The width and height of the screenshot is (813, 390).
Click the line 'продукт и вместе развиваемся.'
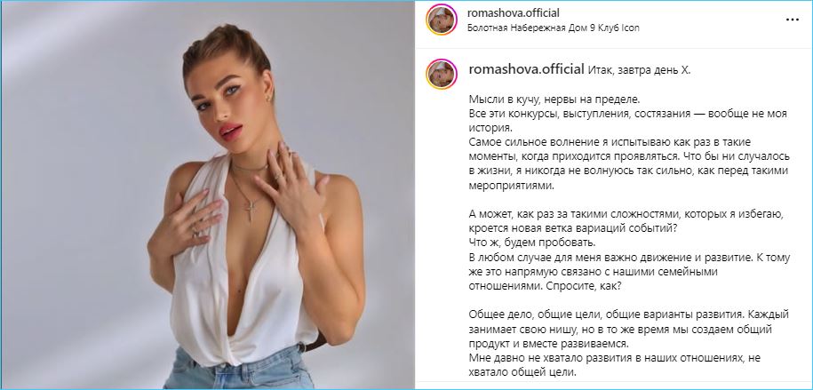coord(548,343)
